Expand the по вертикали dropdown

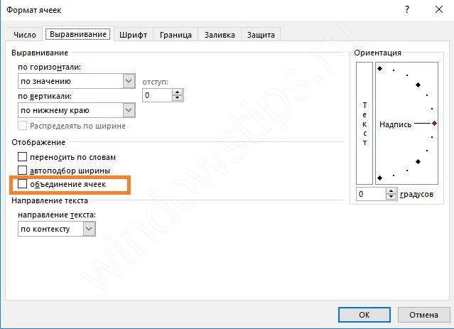(x=129, y=109)
